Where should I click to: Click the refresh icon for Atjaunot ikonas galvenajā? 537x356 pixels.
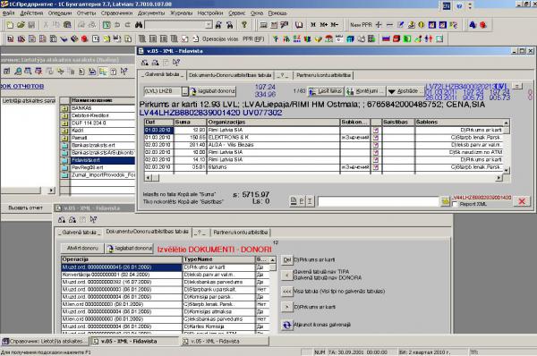click(x=286, y=325)
